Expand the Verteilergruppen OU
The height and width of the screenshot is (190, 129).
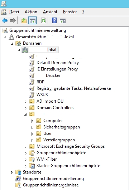click(32, 140)
